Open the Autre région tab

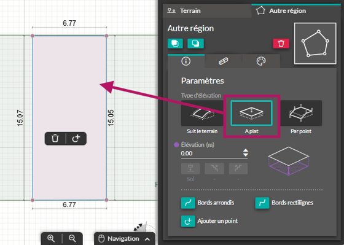tap(296, 11)
